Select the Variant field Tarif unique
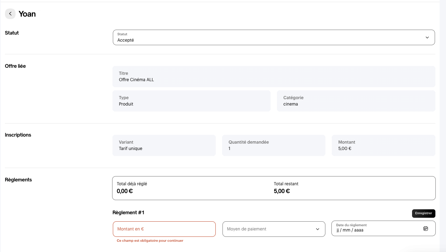The image size is (446, 252). [x=164, y=145]
